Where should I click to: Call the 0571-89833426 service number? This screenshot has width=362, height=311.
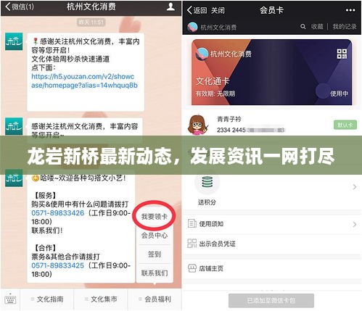coord(58,213)
